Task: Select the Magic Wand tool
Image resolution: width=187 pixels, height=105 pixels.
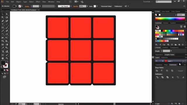Action: click(3, 17)
